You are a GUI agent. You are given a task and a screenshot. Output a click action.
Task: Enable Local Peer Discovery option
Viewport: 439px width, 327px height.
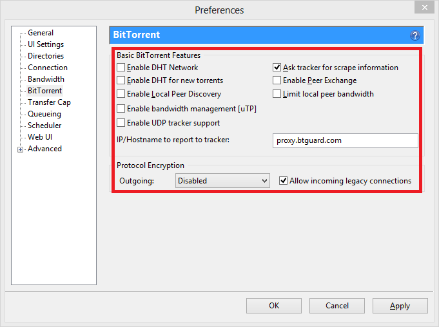pyautogui.click(x=121, y=94)
